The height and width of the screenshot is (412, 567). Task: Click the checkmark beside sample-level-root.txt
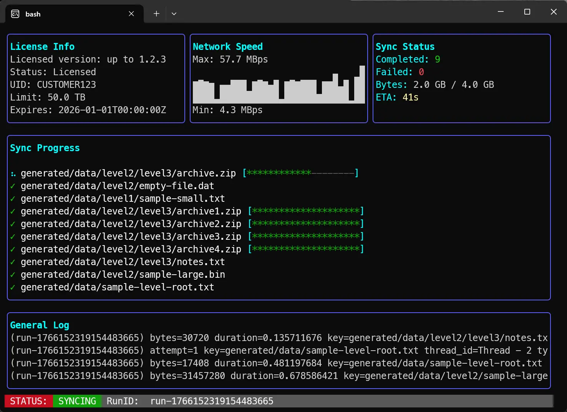pyautogui.click(x=13, y=287)
